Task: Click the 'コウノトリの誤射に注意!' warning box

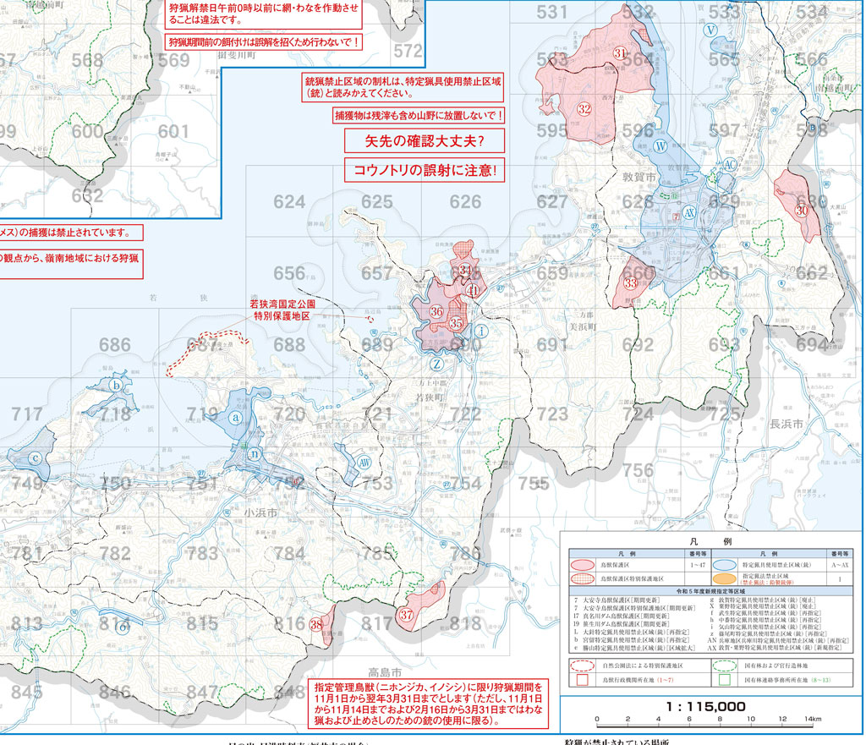Action: (x=424, y=170)
